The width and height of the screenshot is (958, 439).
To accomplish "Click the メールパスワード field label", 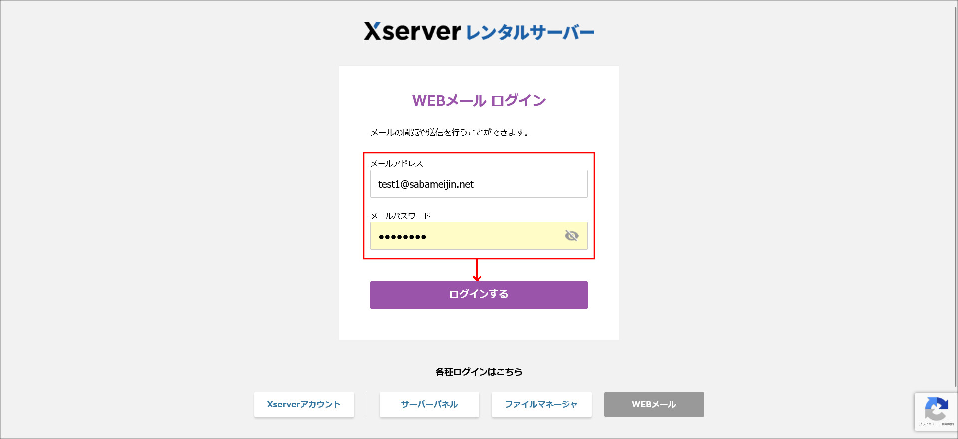I will 400,216.
